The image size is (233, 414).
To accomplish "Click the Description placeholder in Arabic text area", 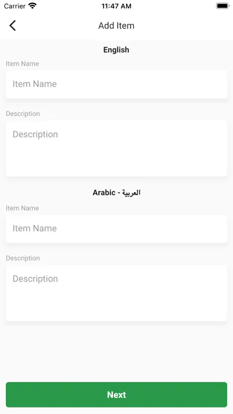I will [35, 279].
